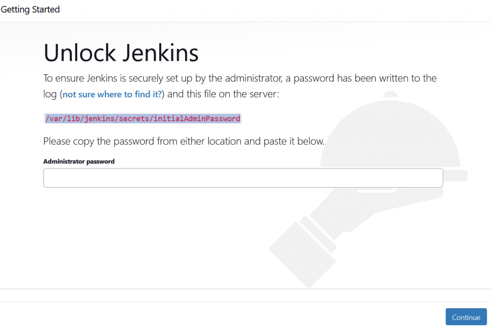Click the blue Continue button at bottom right
Viewport: 491px width, 326px height.
pyautogui.click(x=466, y=316)
